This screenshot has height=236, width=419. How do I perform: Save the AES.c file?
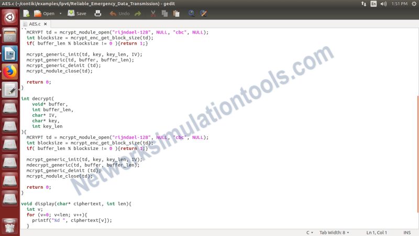pos(77,14)
